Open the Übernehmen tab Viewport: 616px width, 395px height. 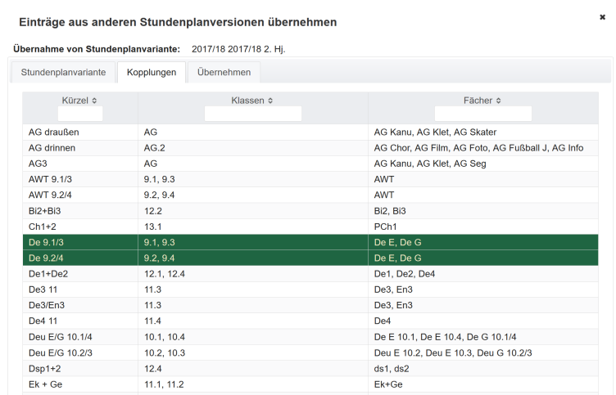(x=224, y=72)
